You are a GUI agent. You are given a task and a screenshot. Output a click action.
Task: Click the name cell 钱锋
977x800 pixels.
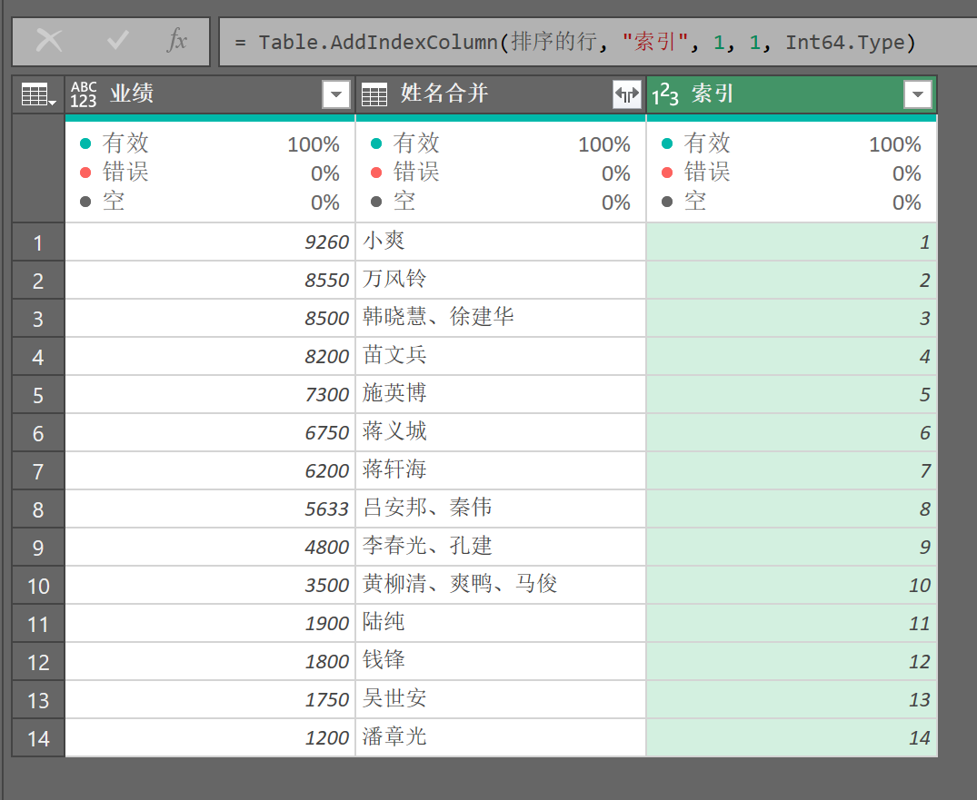point(501,662)
